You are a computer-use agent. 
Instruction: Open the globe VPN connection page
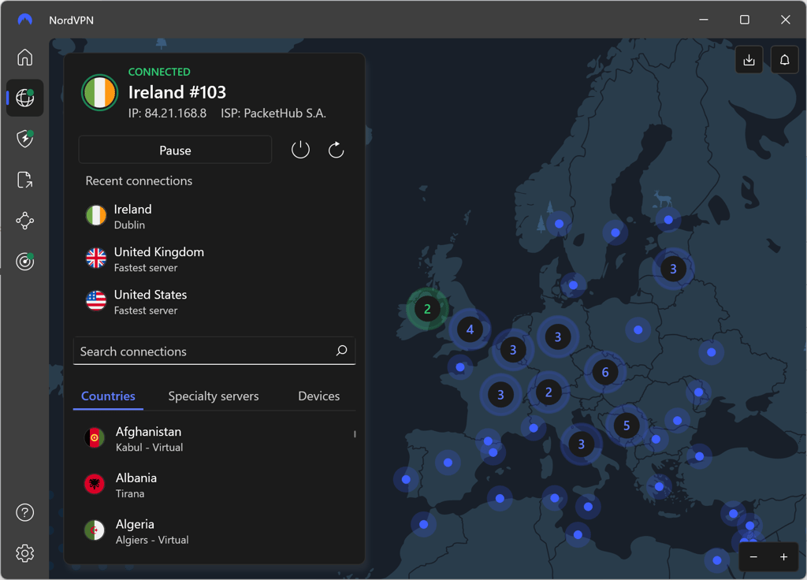point(24,98)
